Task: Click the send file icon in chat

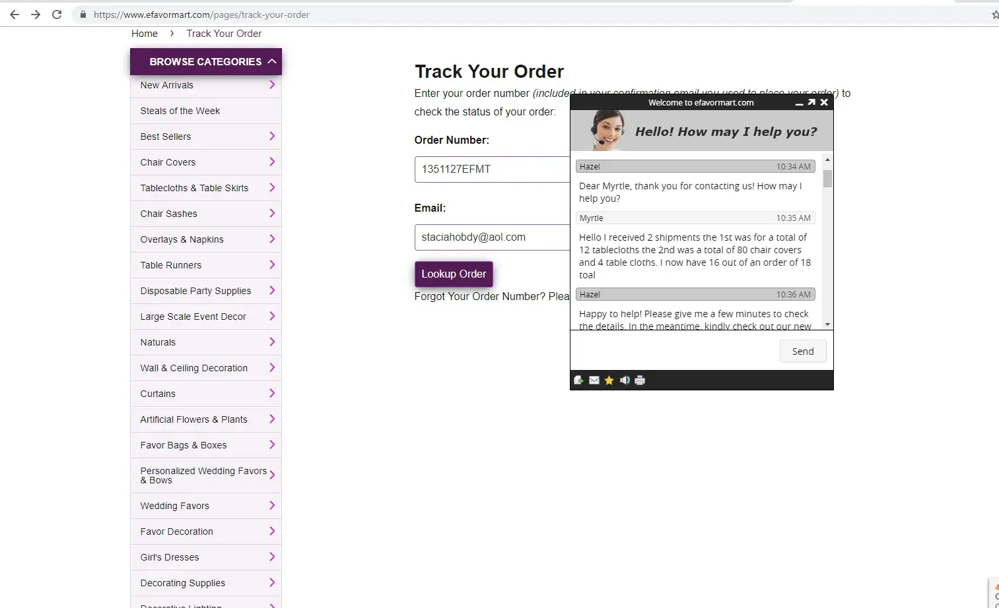Action: pyautogui.click(x=578, y=380)
